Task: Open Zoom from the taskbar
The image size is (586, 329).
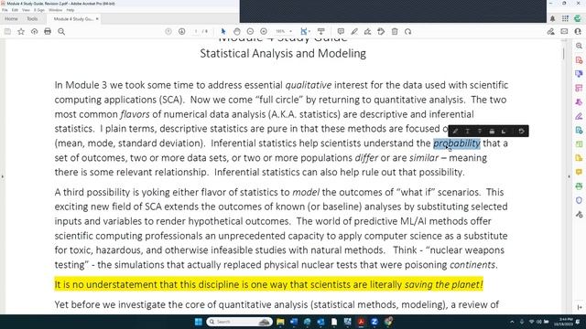Action: pyautogui.click(x=374, y=322)
